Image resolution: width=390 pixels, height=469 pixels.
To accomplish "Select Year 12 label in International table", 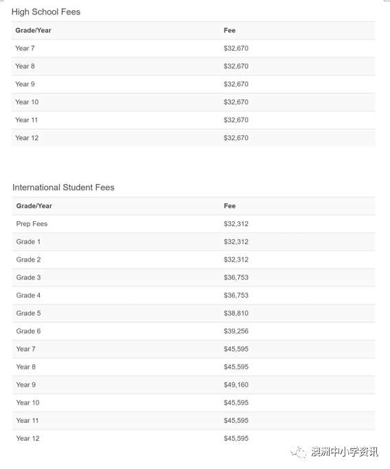I will click(x=27, y=439).
